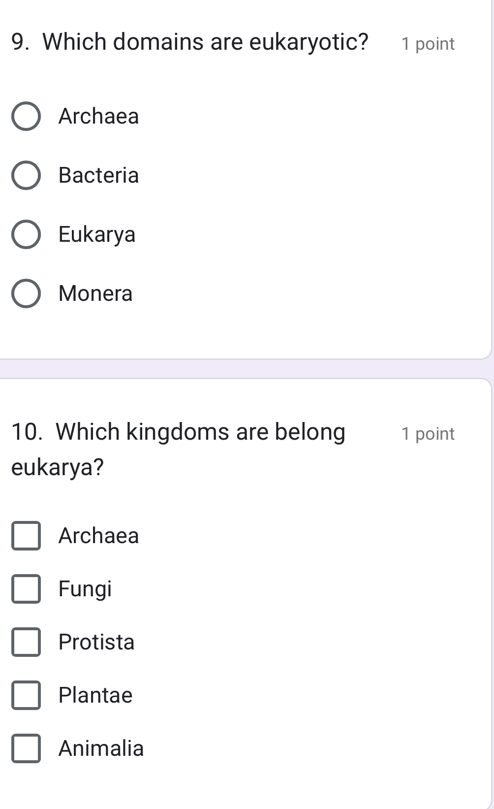The image size is (494, 809).
Task: Check the Fungi checkbox
Action: coord(26,589)
